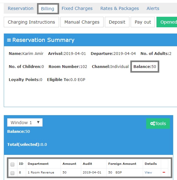Click the green Opened button
This screenshot has height=180, width=177.
[x=167, y=22]
